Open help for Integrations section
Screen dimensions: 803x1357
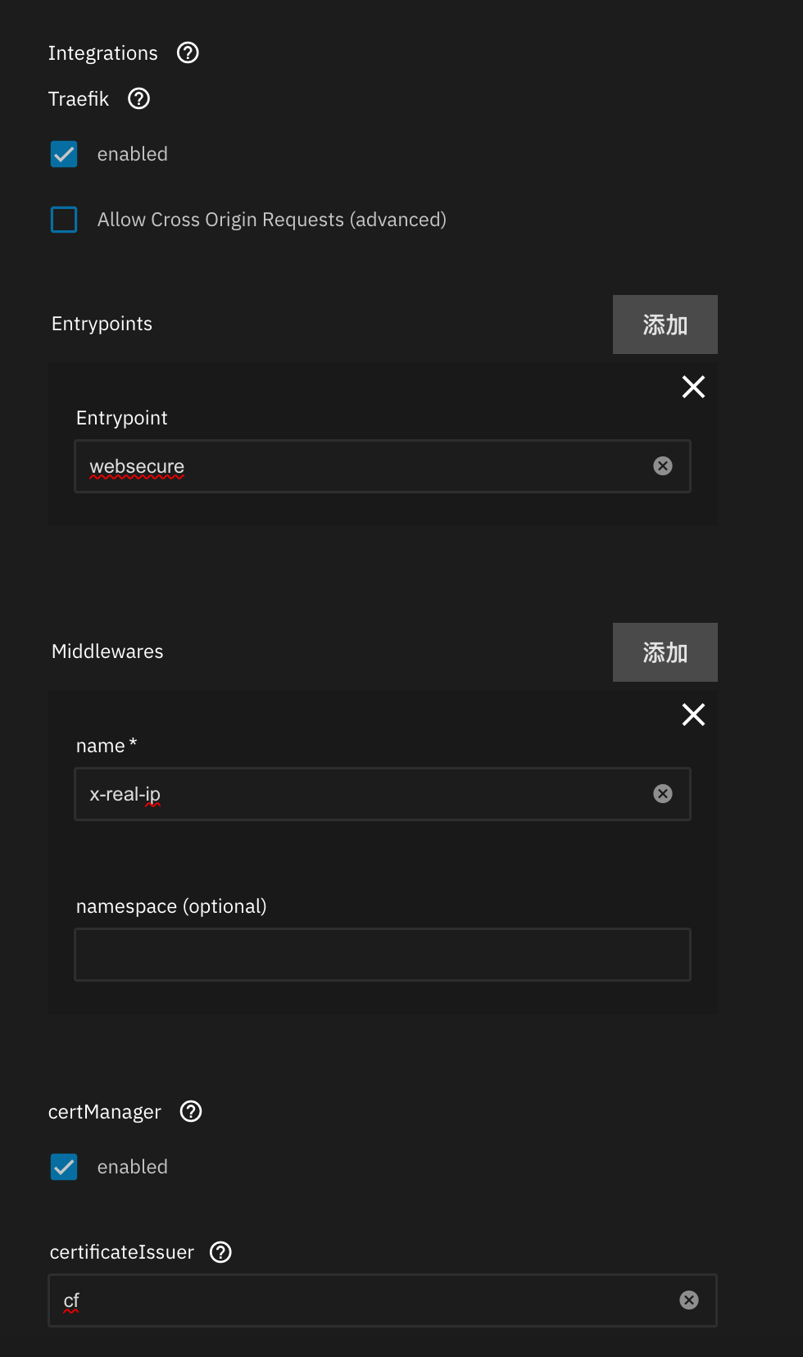click(188, 53)
